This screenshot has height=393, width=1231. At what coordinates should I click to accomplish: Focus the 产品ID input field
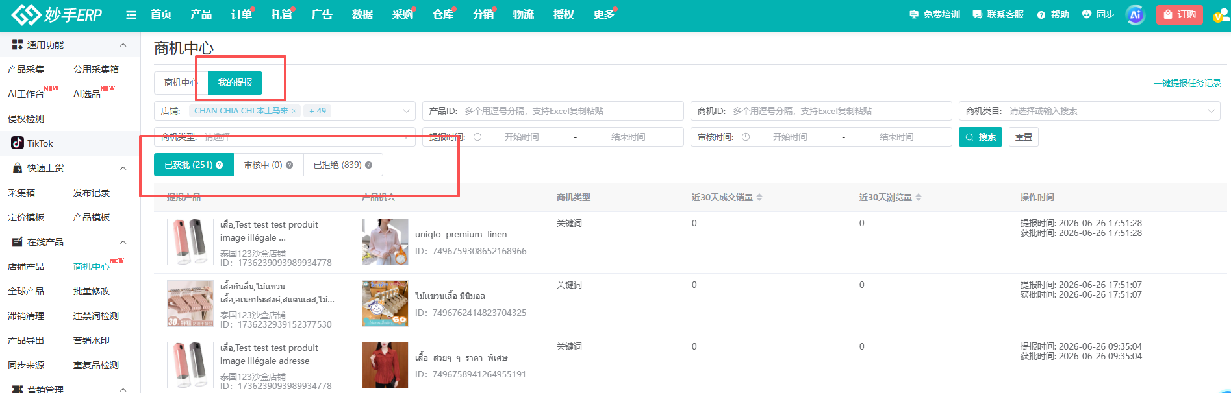pos(553,111)
